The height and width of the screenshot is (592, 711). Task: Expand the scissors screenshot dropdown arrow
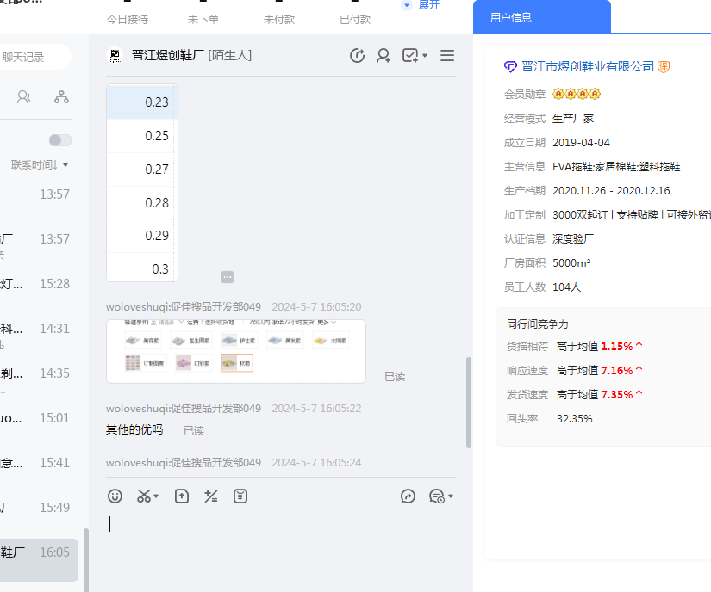click(156, 496)
